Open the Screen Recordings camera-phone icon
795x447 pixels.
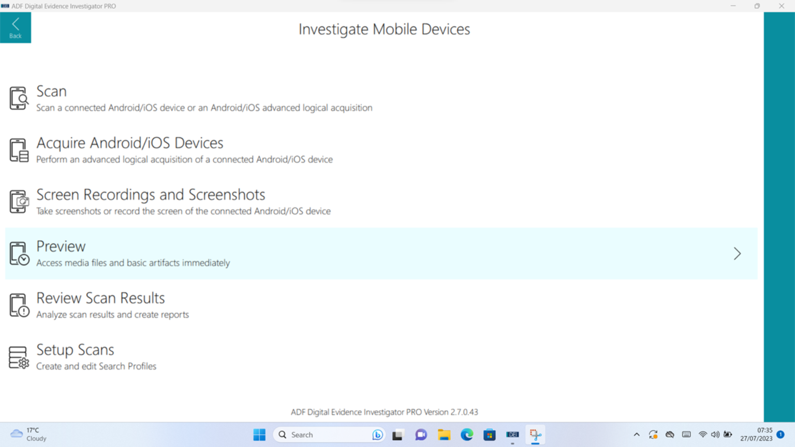tap(19, 201)
